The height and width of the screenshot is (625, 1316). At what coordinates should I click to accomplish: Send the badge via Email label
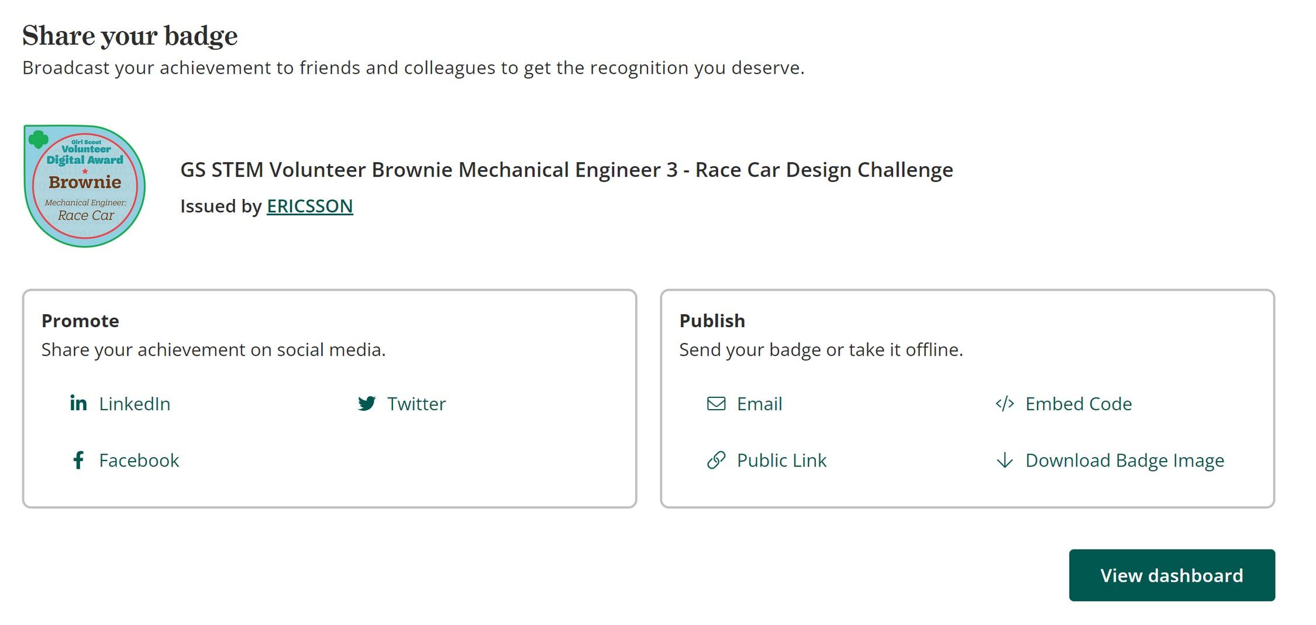click(759, 404)
